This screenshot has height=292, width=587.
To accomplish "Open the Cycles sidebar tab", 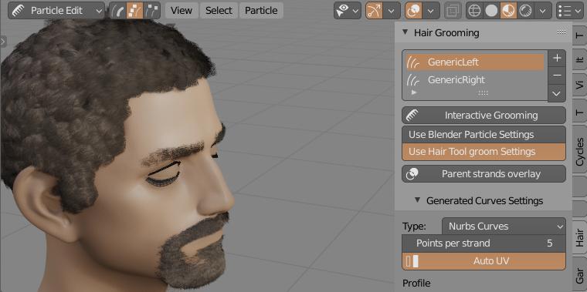I will coord(579,150).
